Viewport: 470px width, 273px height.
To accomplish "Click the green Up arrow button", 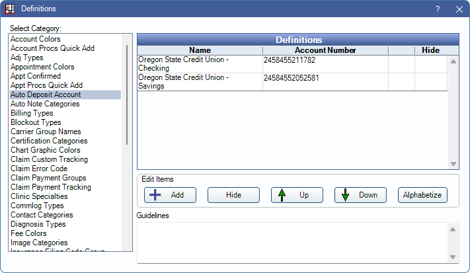I will 296,195.
